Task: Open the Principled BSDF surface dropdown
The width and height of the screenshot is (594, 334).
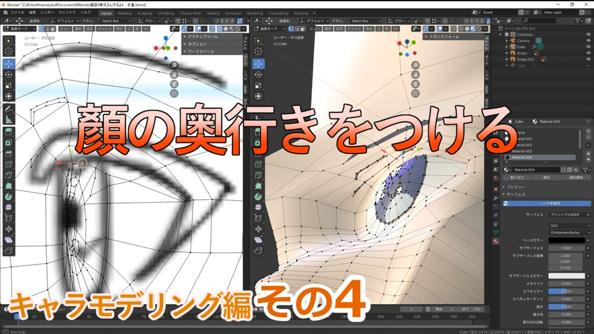Action: [x=567, y=215]
